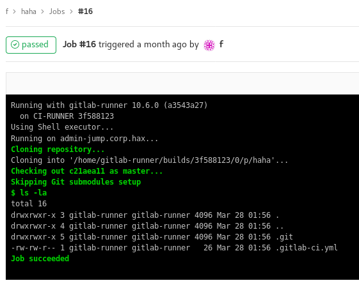Click 'Using Shell executor...' line
The width and height of the screenshot is (359, 290).
click(x=62, y=127)
